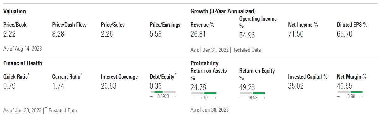Click the Price/Sales metric label
381x119 pixels.
[x=113, y=25]
